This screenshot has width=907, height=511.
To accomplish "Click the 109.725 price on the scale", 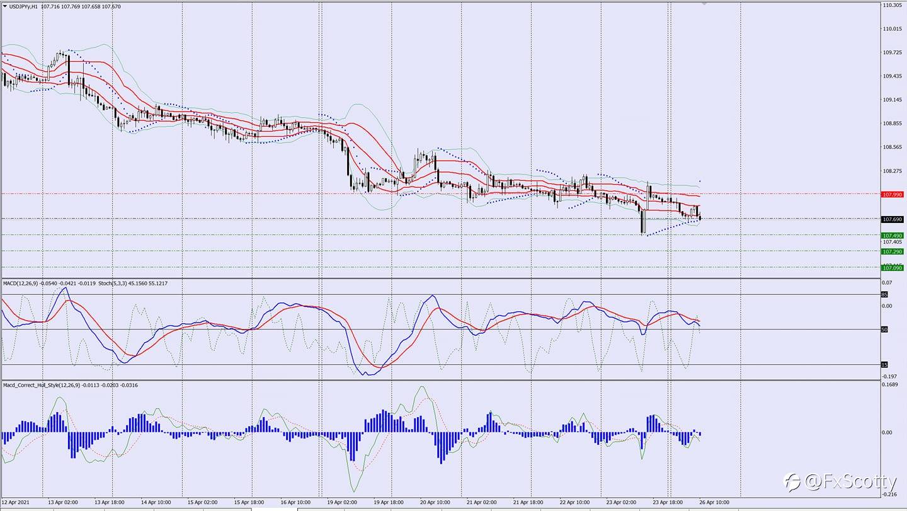I will [x=892, y=52].
